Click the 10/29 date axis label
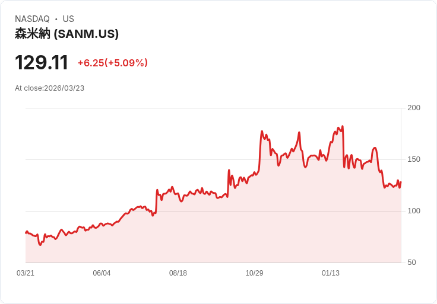The height and width of the screenshot is (304, 437). tap(254, 273)
